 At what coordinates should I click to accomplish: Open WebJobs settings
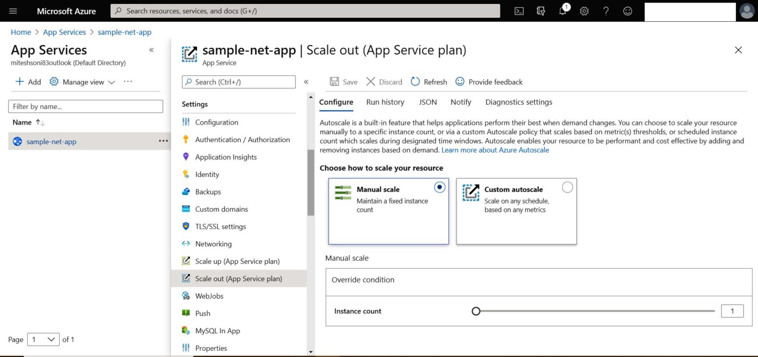pos(209,296)
